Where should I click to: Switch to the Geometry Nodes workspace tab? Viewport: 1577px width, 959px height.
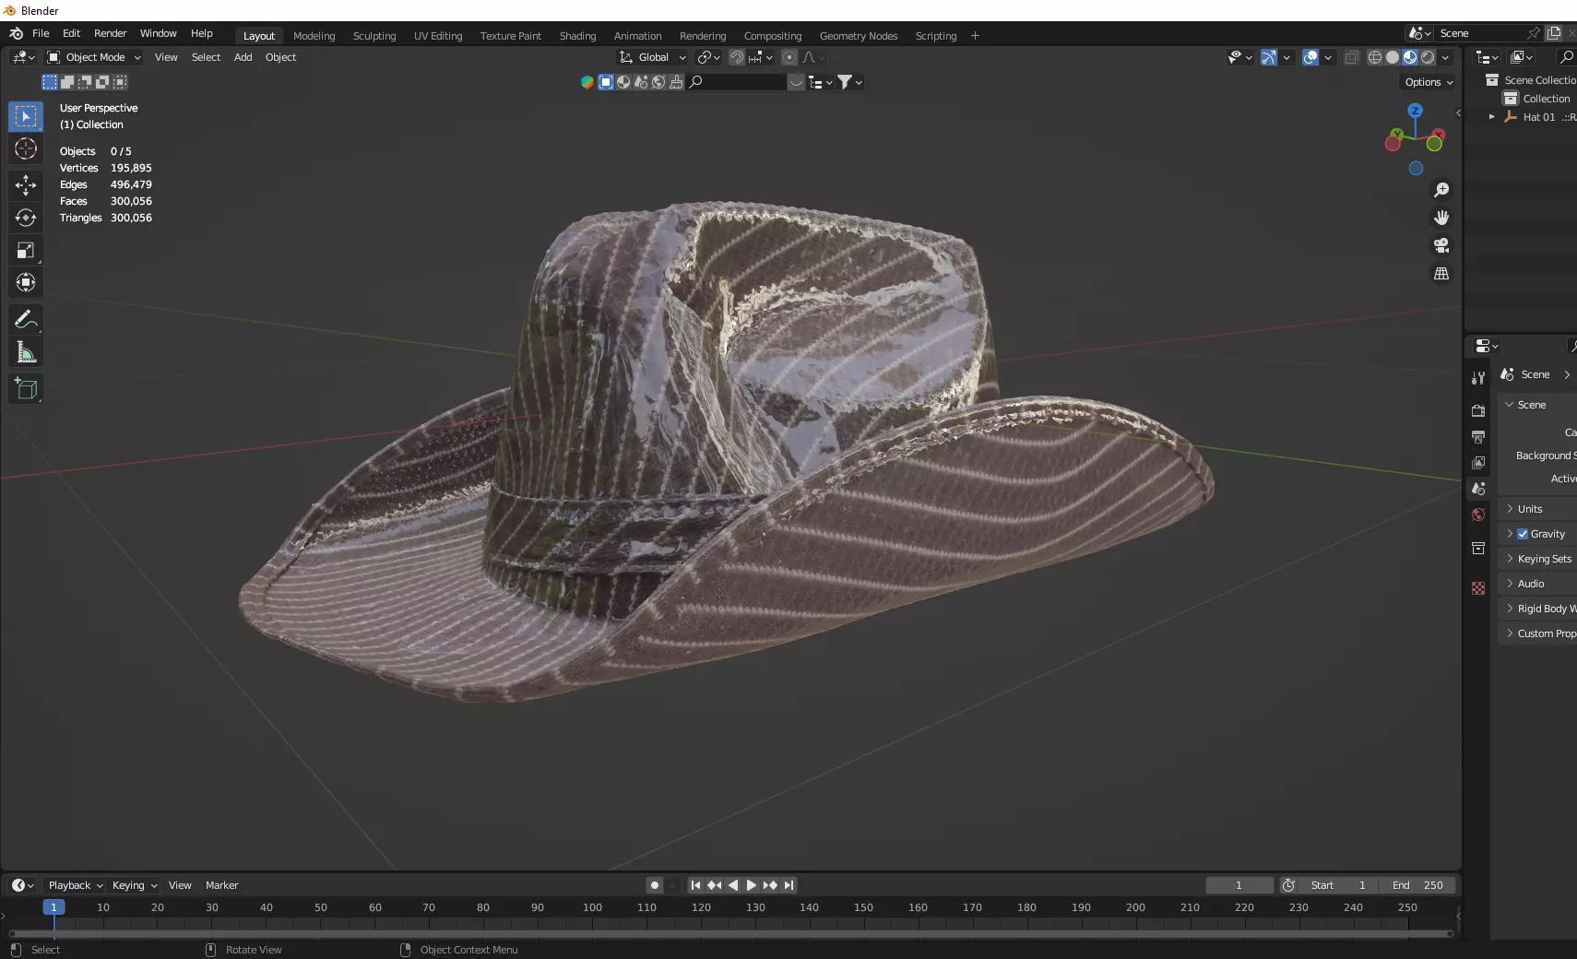coord(859,36)
